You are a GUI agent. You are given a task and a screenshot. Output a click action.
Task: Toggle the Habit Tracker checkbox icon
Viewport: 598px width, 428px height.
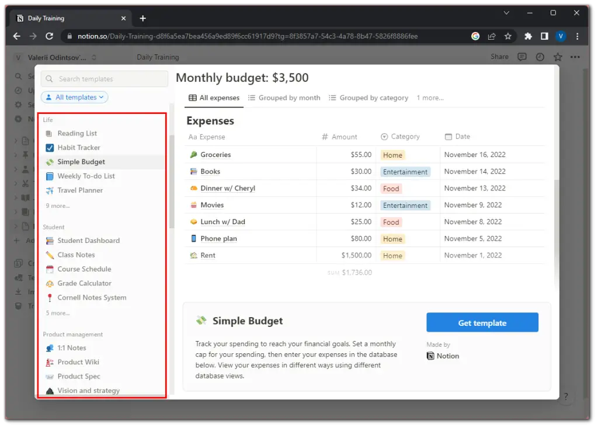coord(50,147)
